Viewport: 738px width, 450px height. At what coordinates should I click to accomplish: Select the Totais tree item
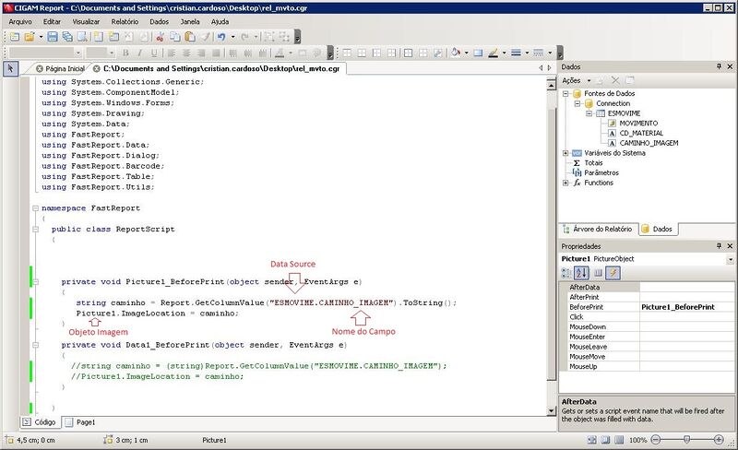[x=593, y=163]
